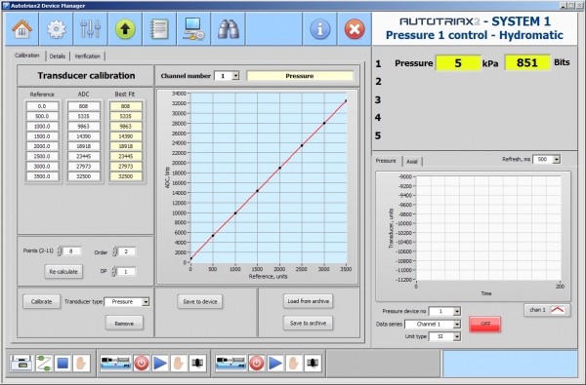
Task: Click the red X exit icon
Action: point(355,29)
